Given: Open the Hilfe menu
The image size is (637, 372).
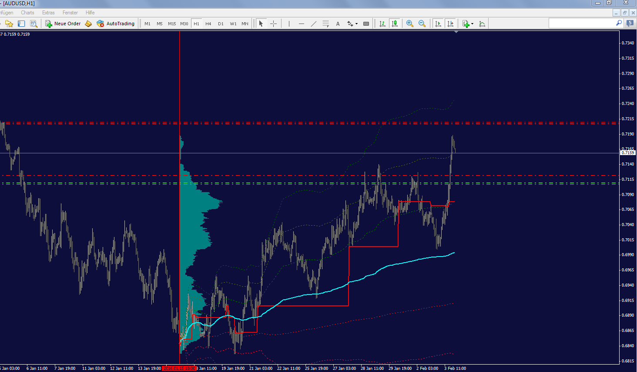Looking at the screenshot, I should click(x=90, y=13).
